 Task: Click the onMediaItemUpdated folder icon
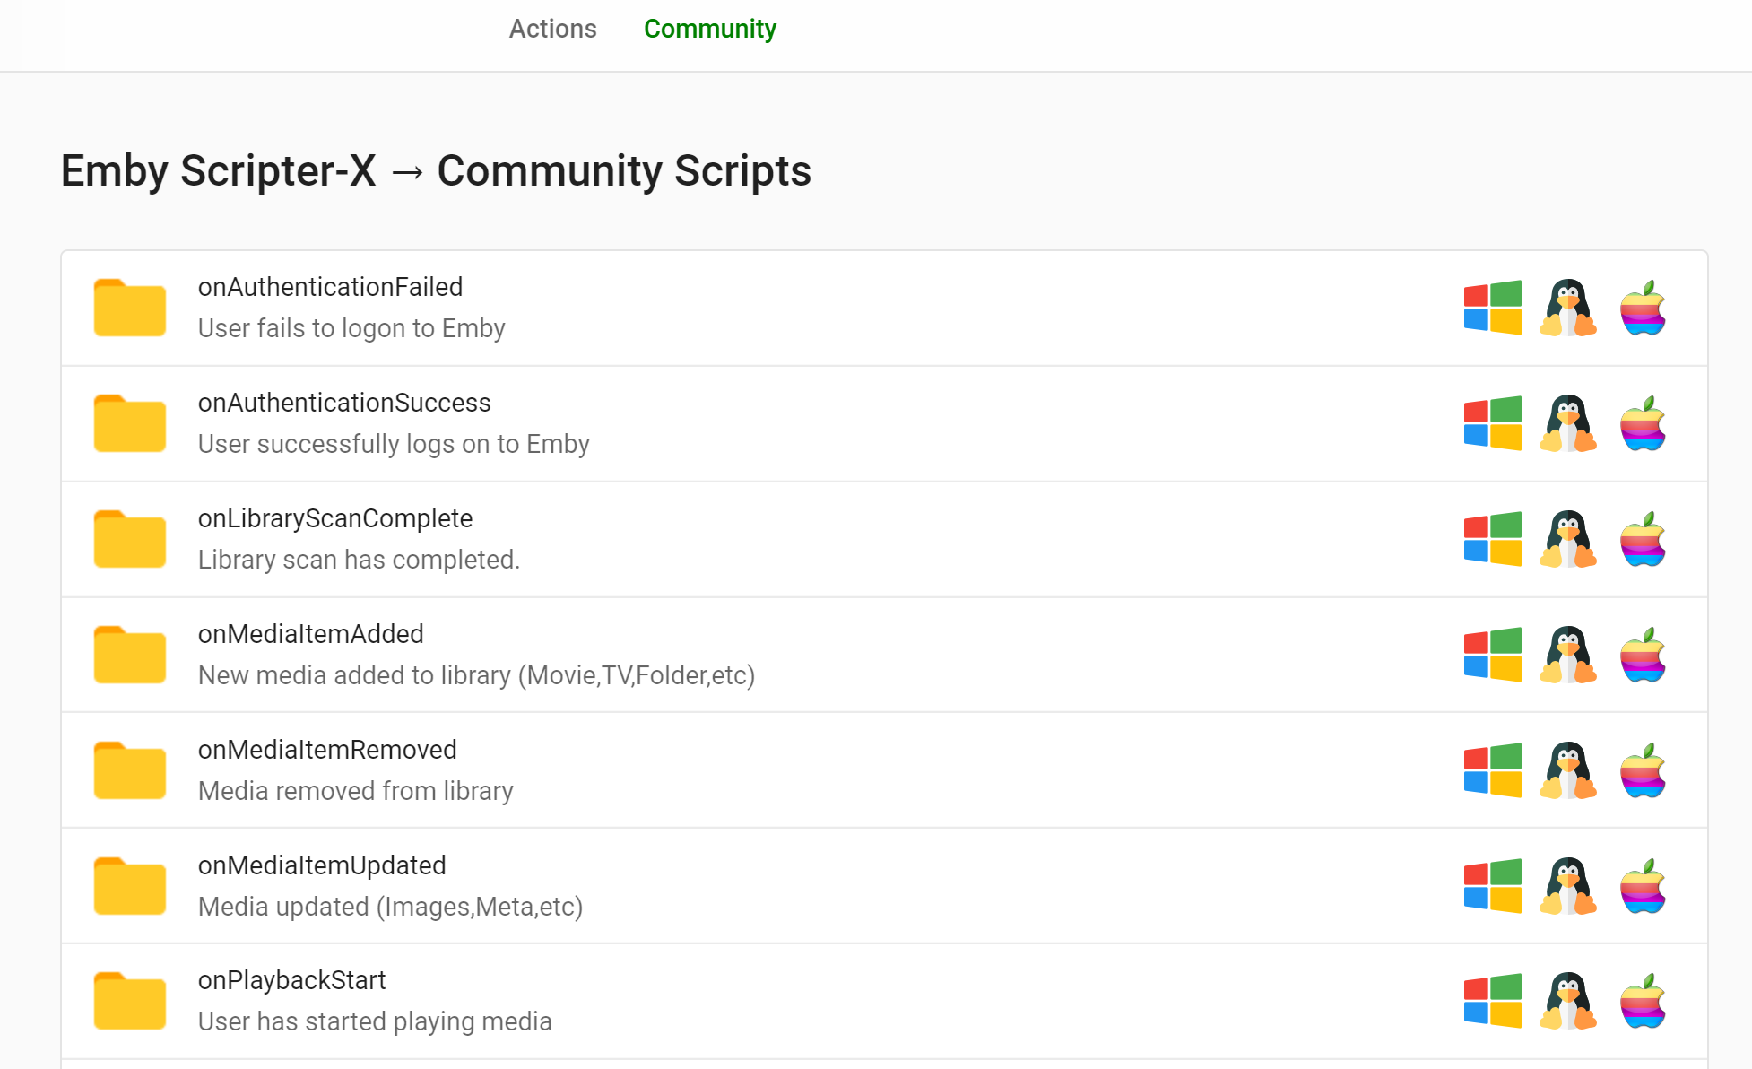[x=130, y=886]
